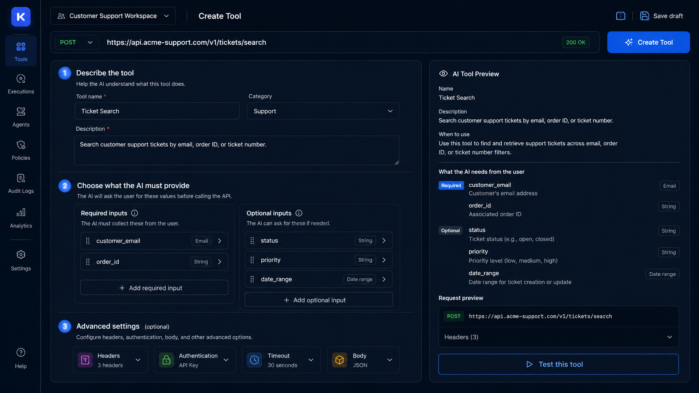Grab the status row drag handle
The width and height of the screenshot is (699, 393).
[x=252, y=241]
